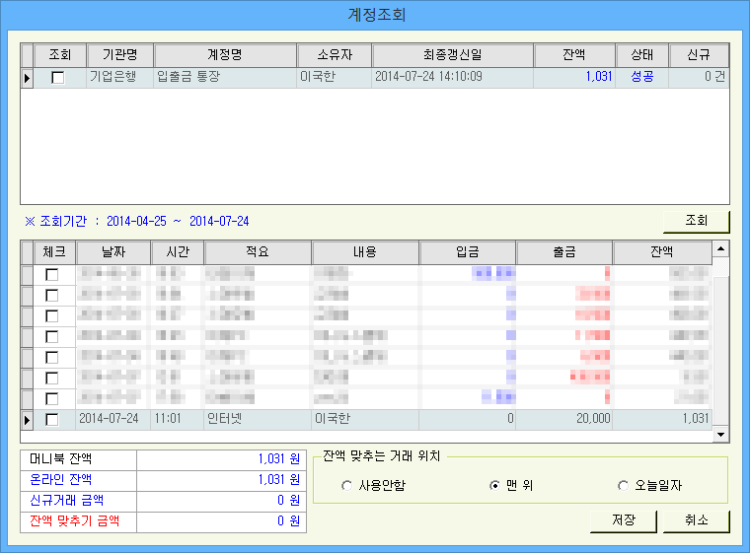Select the 인터넷 transaction 적요 cell

[x=257, y=419]
